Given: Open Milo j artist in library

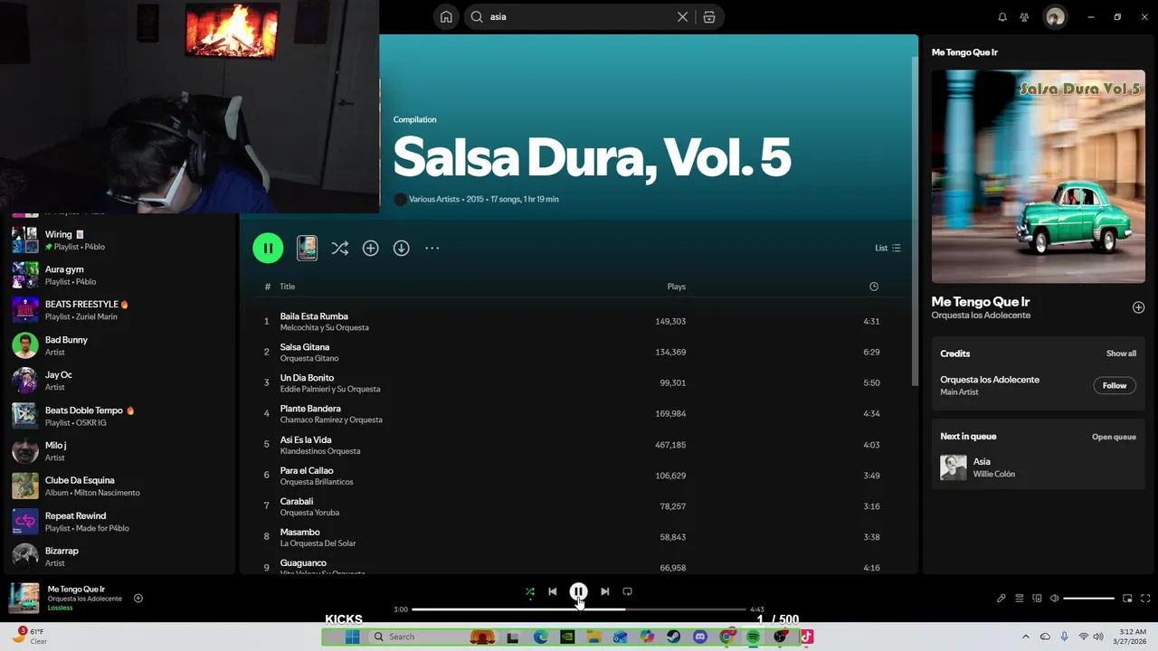Looking at the screenshot, I should pos(119,451).
